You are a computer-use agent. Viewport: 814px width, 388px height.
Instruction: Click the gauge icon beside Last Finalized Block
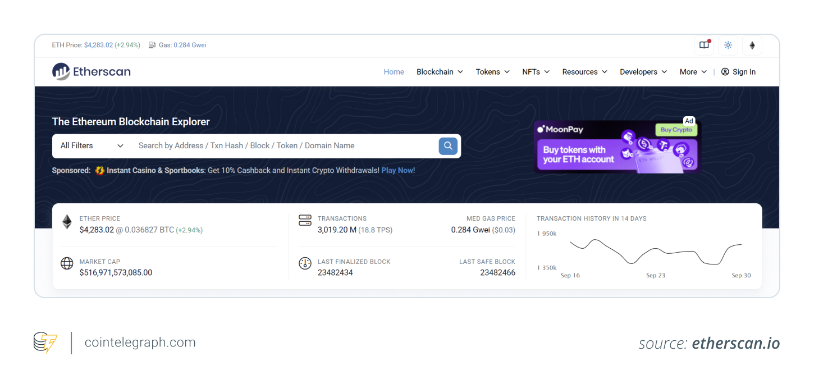click(305, 263)
